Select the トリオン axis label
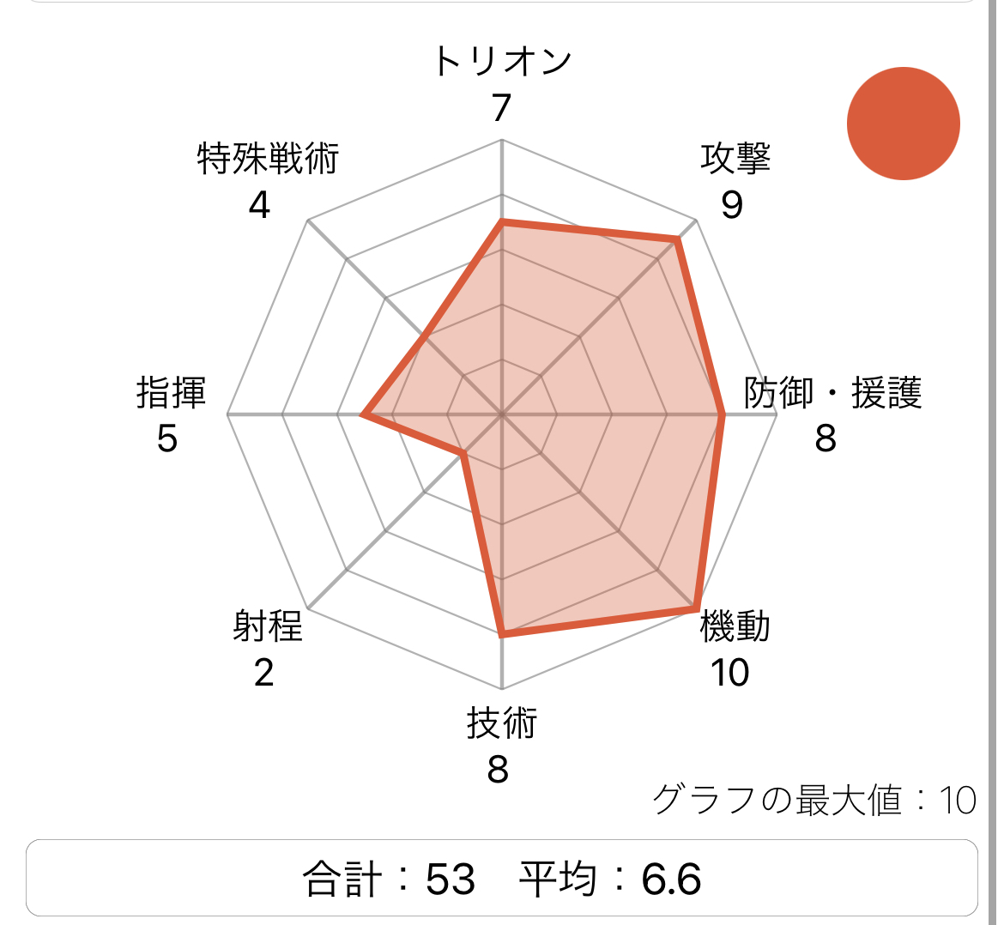Image resolution: width=1004 pixels, height=925 pixels. (502, 62)
